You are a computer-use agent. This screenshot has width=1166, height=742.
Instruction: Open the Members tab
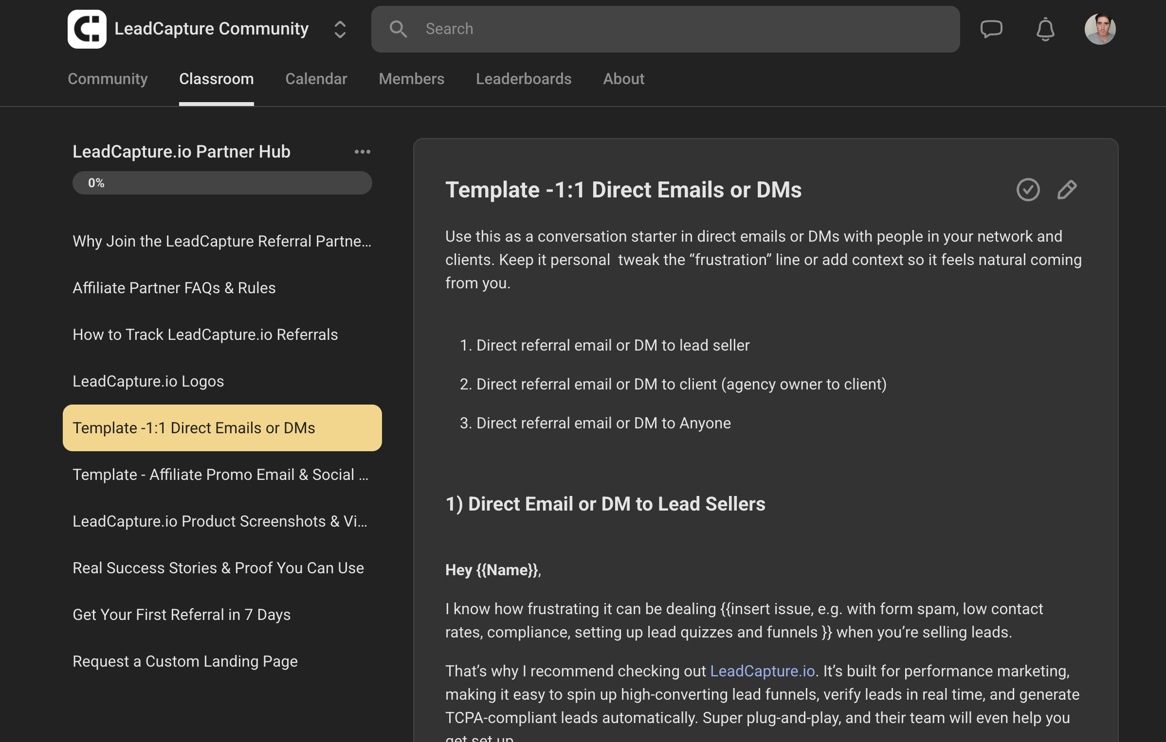(412, 79)
